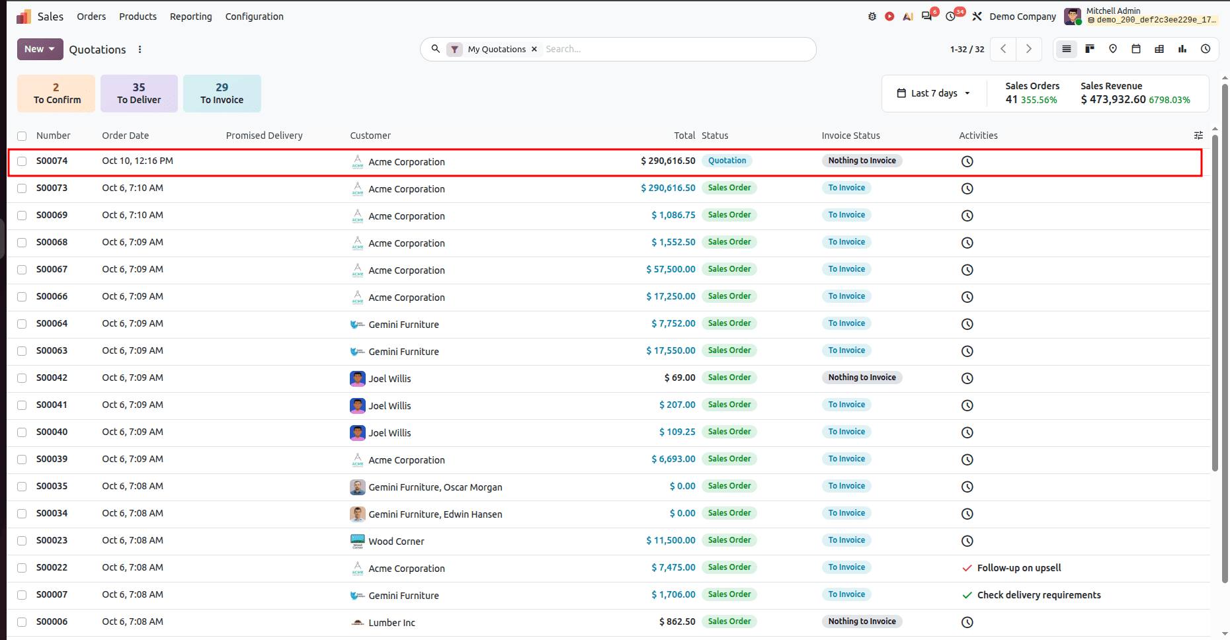Viewport: 1230px width, 640px height.
Task: Open the activities clock icon with badge 34
Action: click(x=951, y=17)
